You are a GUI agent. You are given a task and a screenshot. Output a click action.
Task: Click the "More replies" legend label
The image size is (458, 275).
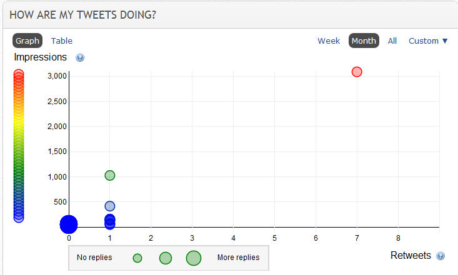point(238,258)
